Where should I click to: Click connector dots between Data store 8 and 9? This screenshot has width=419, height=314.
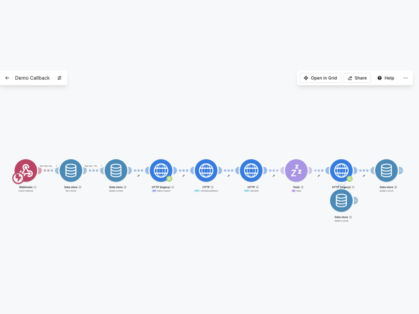tap(93, 170)
